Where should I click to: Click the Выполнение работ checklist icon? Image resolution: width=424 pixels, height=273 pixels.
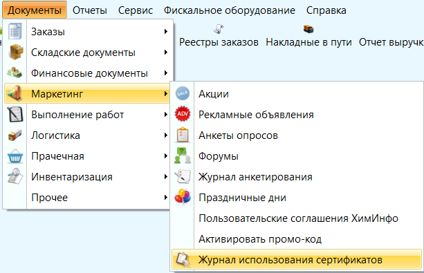(15, 114)
